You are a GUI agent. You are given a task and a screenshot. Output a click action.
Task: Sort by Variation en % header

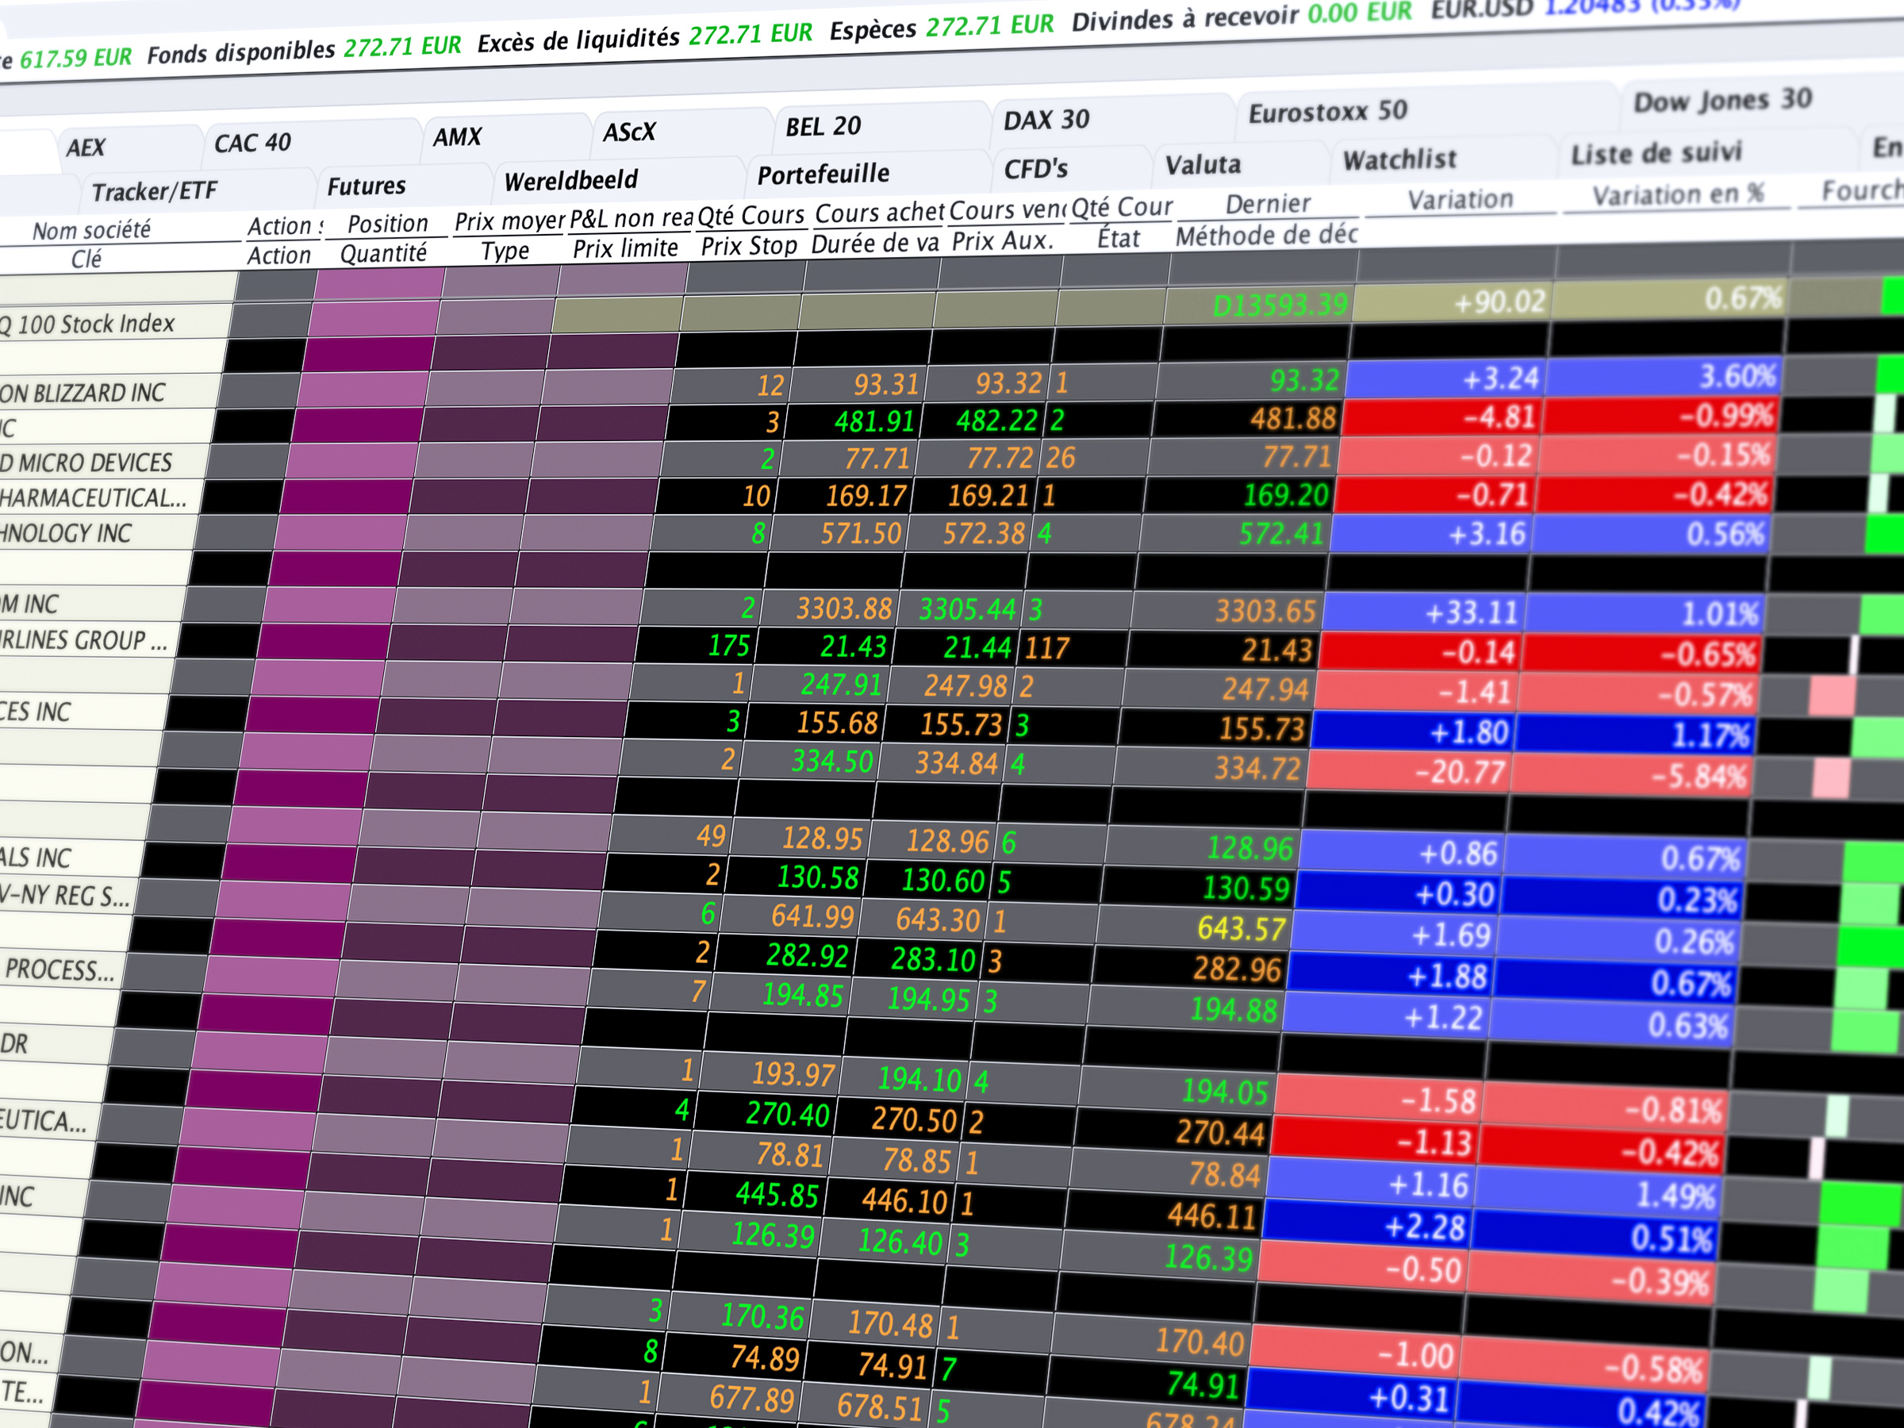click(1679, 194)
